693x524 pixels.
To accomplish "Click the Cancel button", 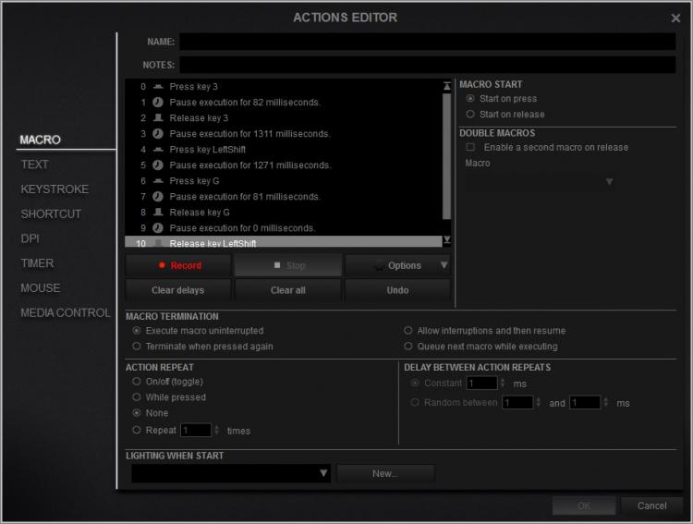I will pos(652,506).
